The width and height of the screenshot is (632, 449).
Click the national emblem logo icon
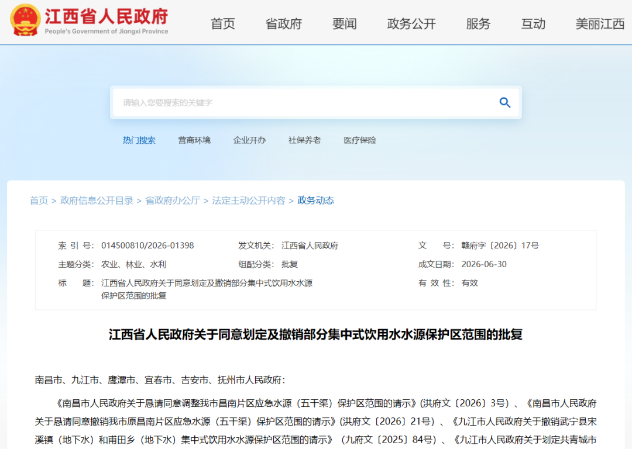[25, 20]
